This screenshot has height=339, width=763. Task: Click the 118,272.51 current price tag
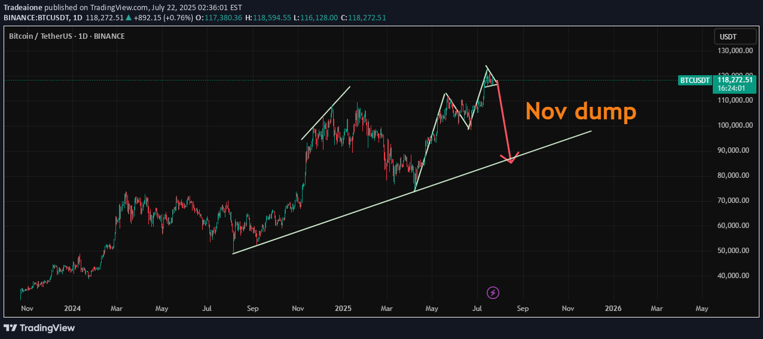point(734,80)
